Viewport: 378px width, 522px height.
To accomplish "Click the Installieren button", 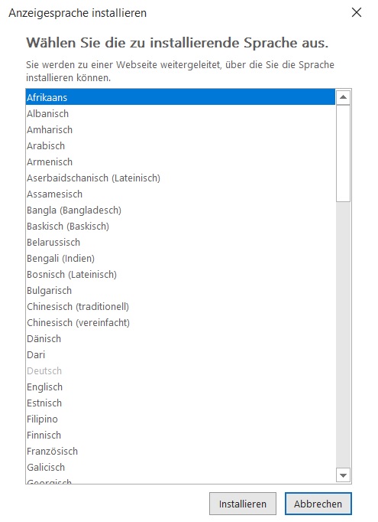I will [x=243, y=504].
